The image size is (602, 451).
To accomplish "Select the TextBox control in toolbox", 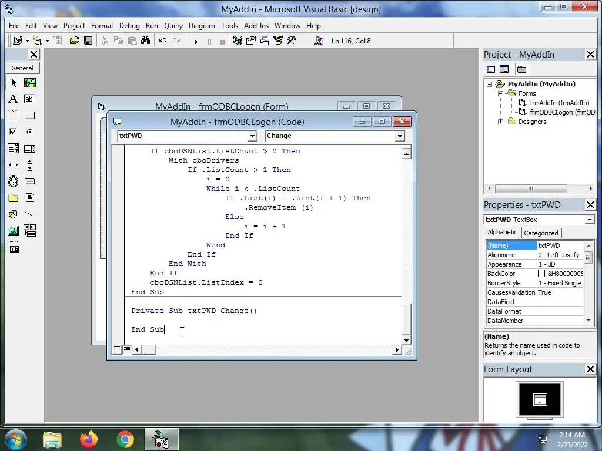I will tap(29, 99).
